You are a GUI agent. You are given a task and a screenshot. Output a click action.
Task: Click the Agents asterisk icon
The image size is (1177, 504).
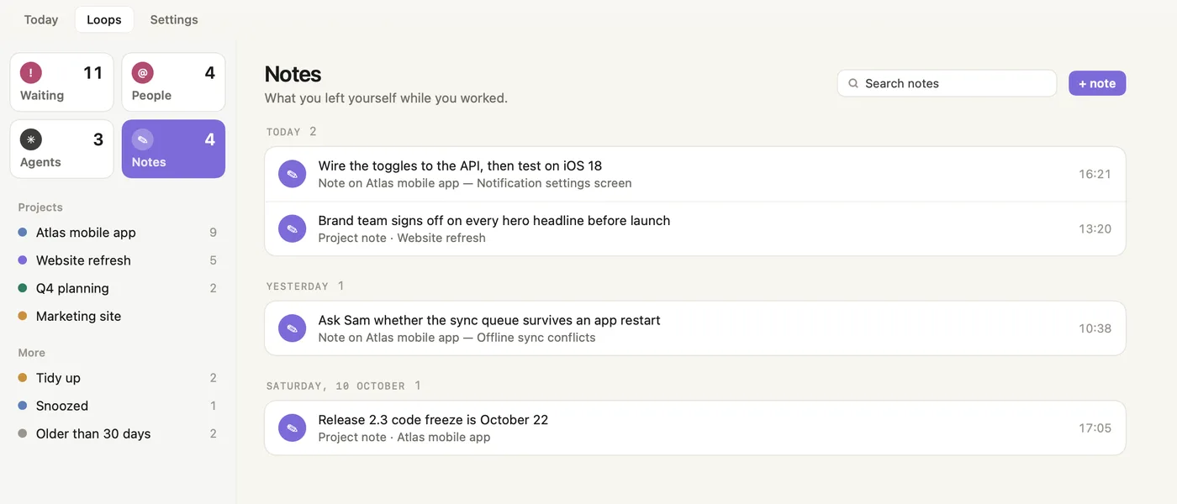pyautogui.click(x=31, y=139)
